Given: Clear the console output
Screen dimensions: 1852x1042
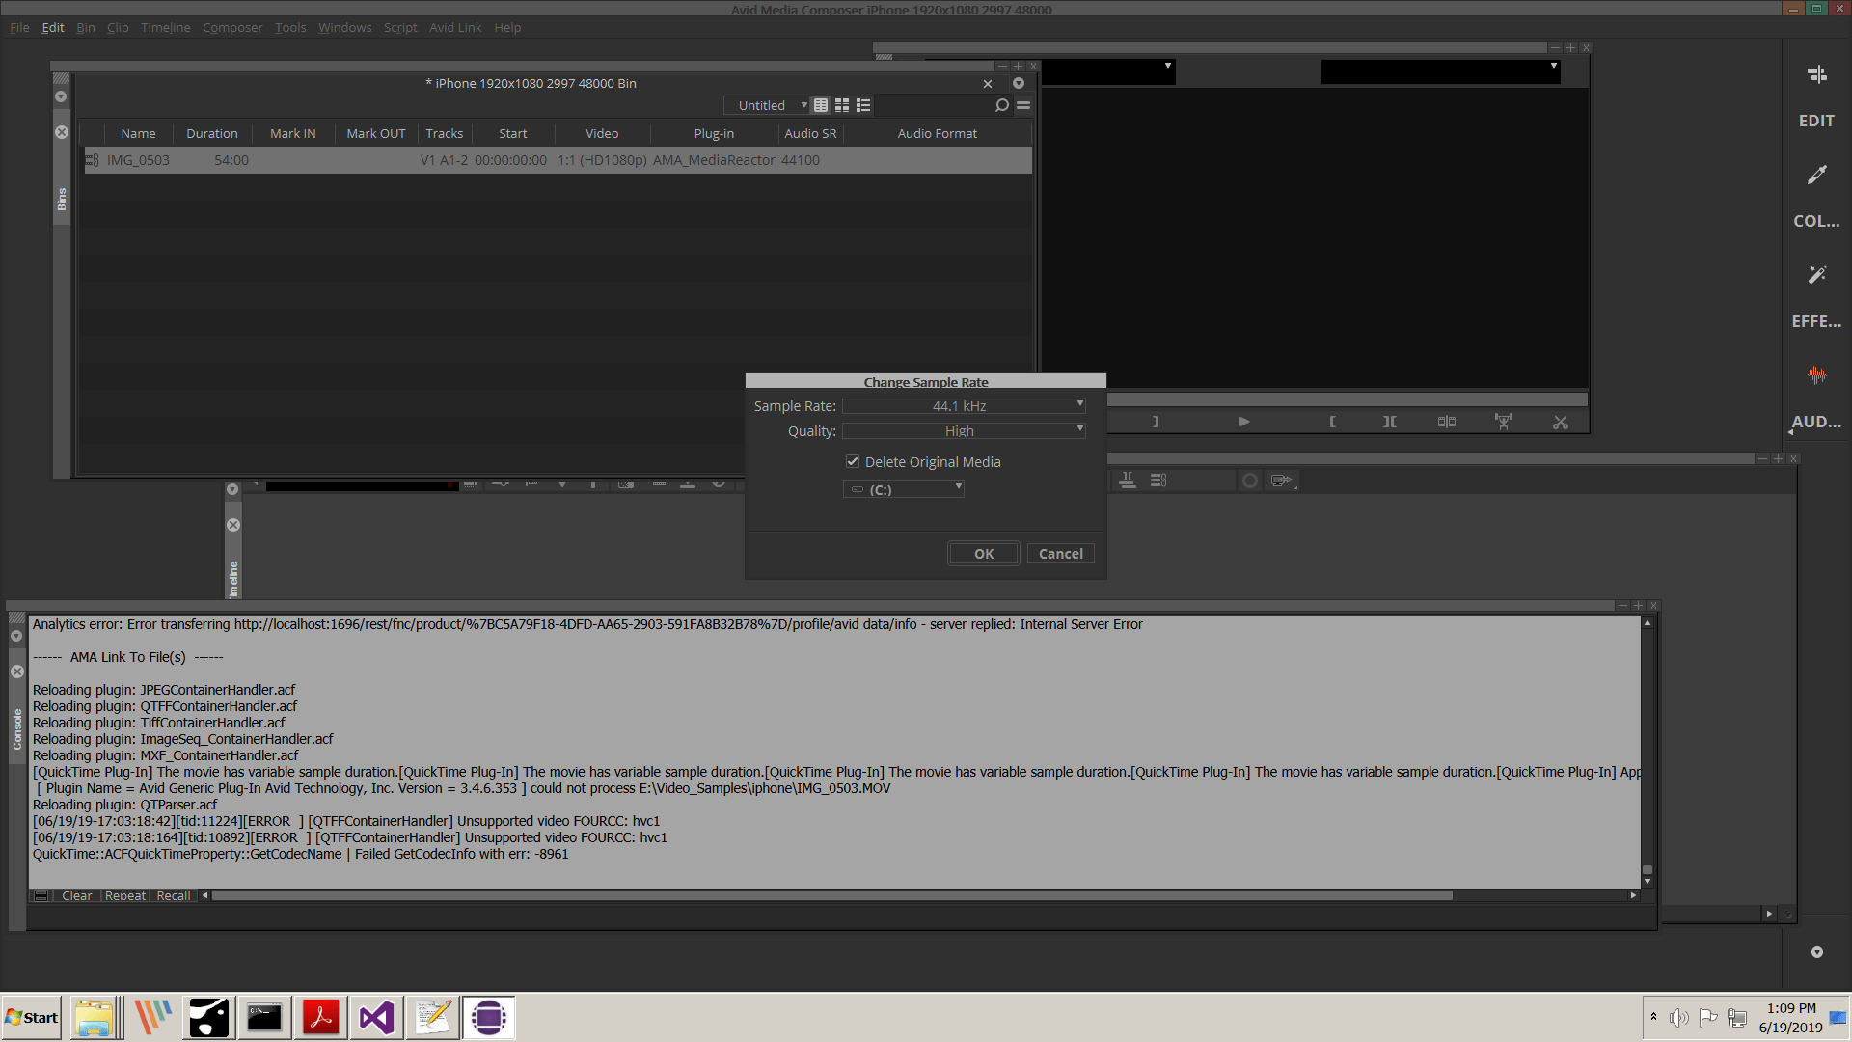Looking at the screenshot, I should (x=76, y=895).
